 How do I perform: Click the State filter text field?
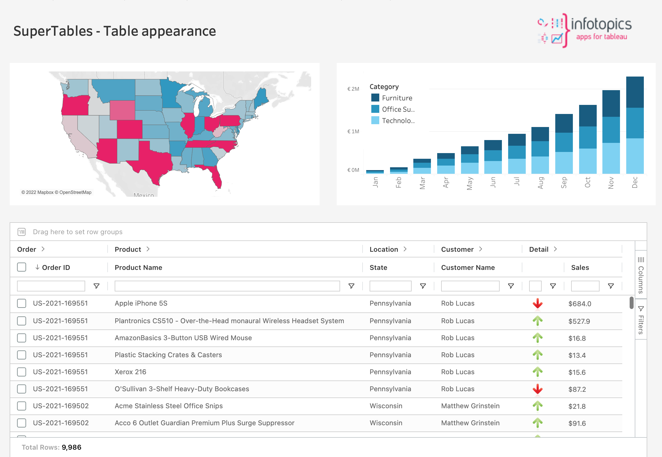click(391, 286)
